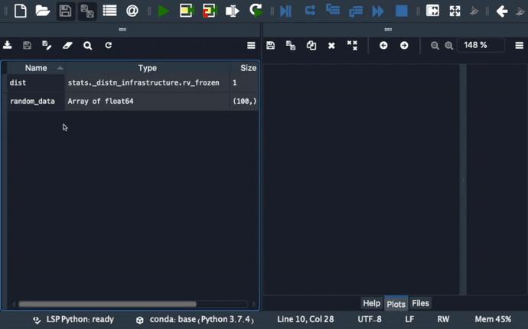528x329 pixels.
Task: Zoom out of the plot
Action: (435, 45)
